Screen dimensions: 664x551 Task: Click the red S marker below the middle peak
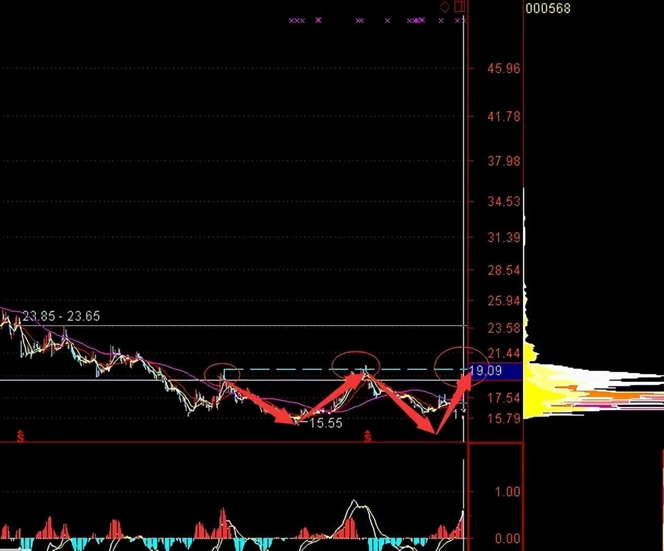(x=368, y=436)
